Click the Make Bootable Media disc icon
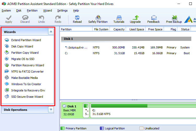This screenshot has height=131, width=196. click(7, 78)
